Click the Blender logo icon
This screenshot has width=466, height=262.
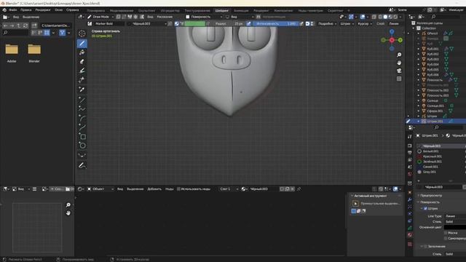(4, 9)
